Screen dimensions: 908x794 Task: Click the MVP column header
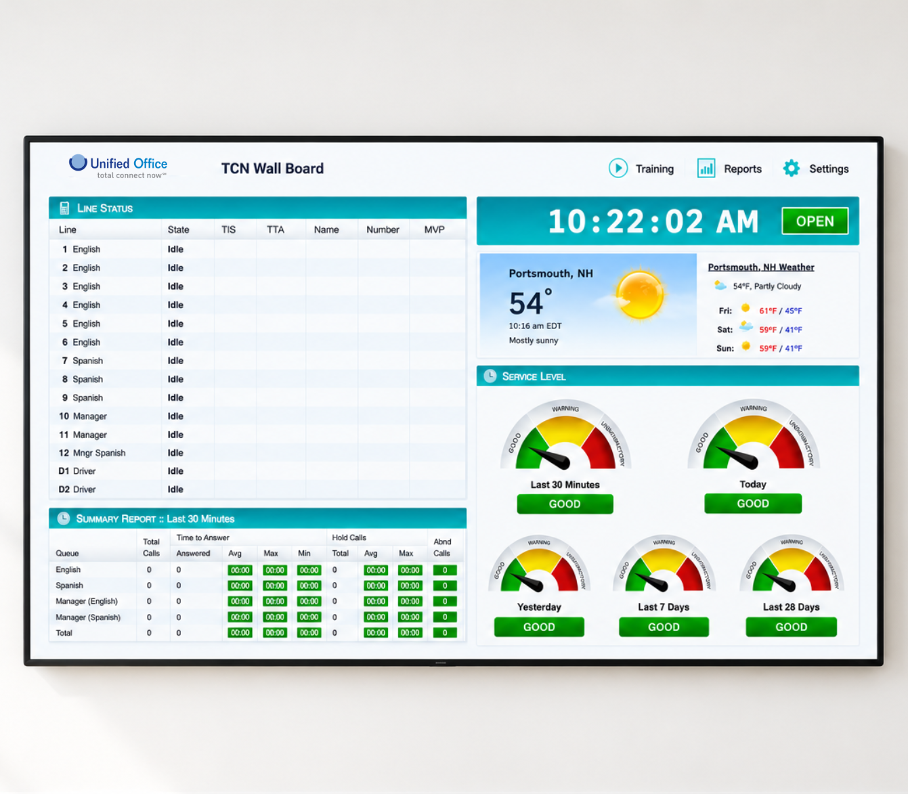pyautogui.click(x=435, y=229)
